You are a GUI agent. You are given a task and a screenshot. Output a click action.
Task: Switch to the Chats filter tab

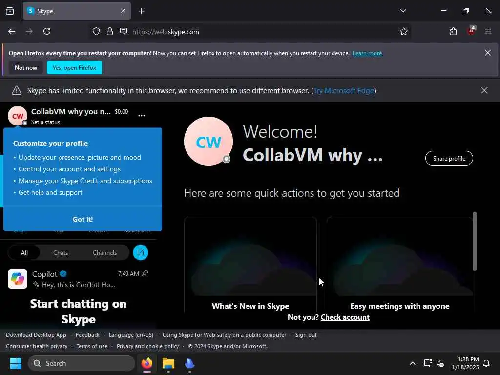tap(61, 253)
